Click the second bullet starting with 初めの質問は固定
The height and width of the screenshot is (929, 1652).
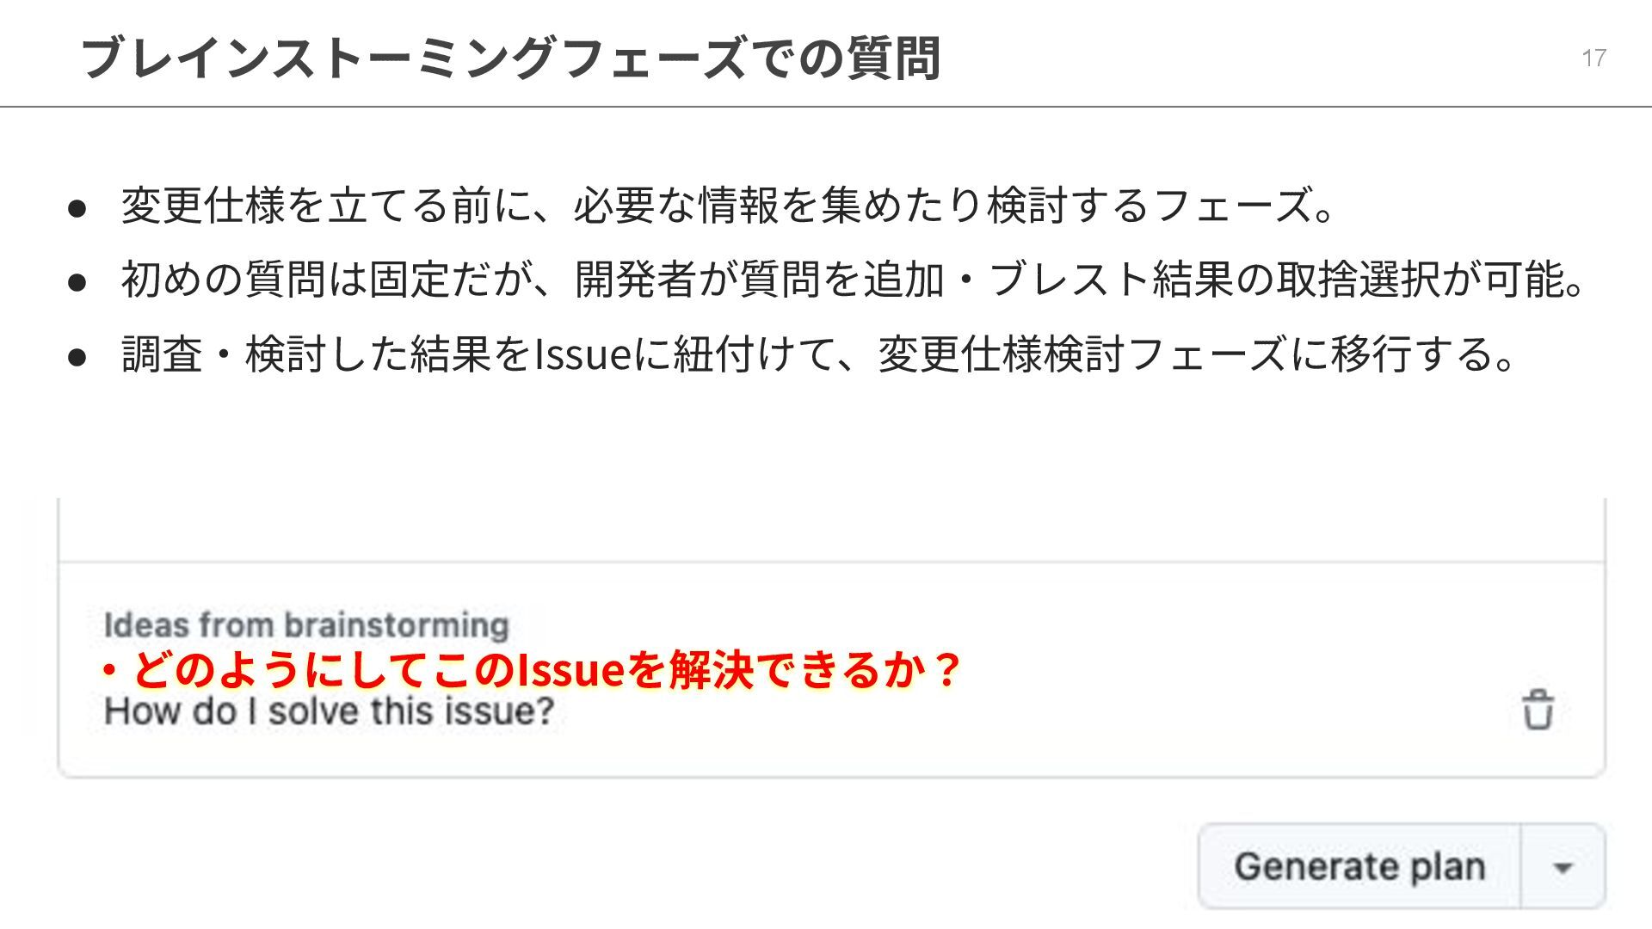tap(854, 280)
